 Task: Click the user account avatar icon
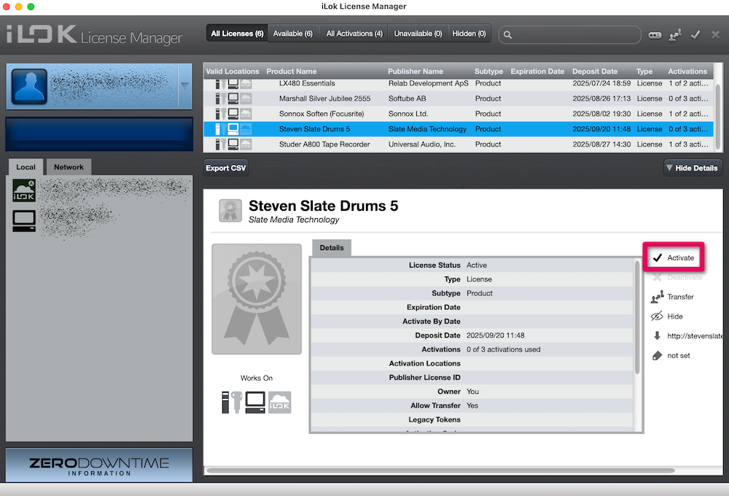coord(29,87)
